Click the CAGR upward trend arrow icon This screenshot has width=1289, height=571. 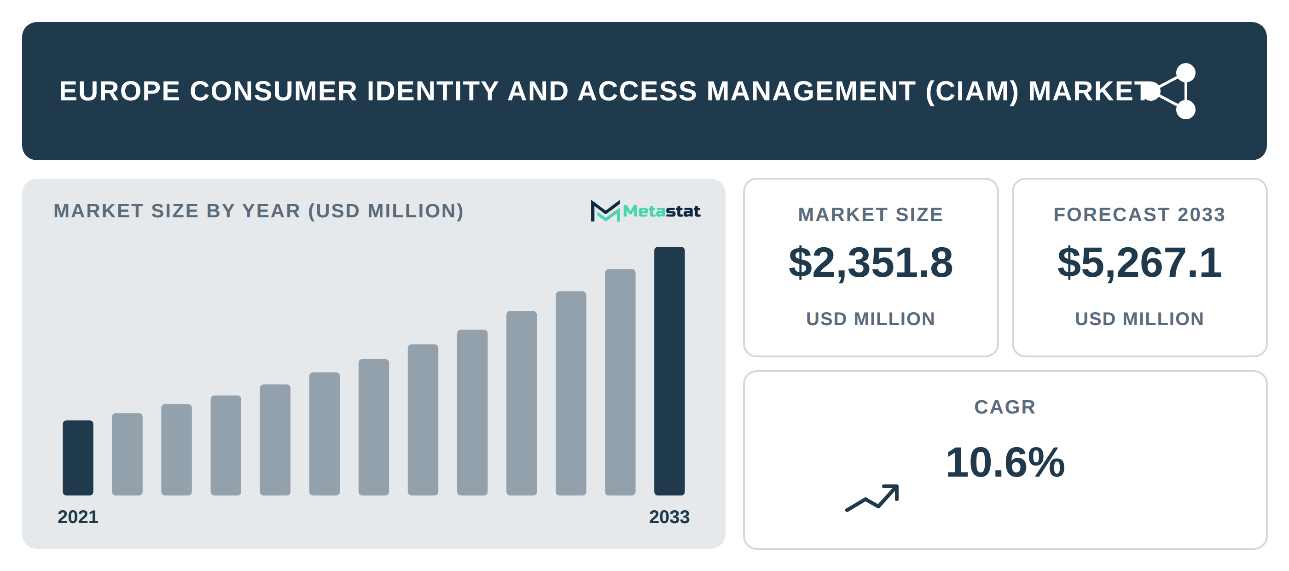tap(872, 498)
